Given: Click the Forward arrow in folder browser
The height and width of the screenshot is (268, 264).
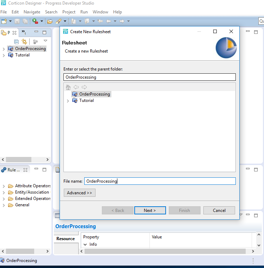Looking at the screenshot, I should [84, 87].
